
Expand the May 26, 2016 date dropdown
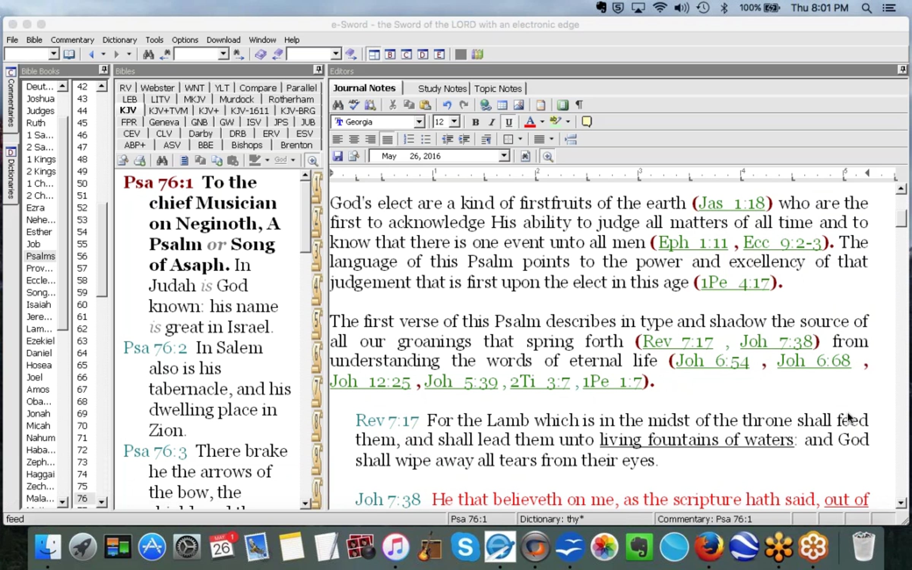pos(504,156)
